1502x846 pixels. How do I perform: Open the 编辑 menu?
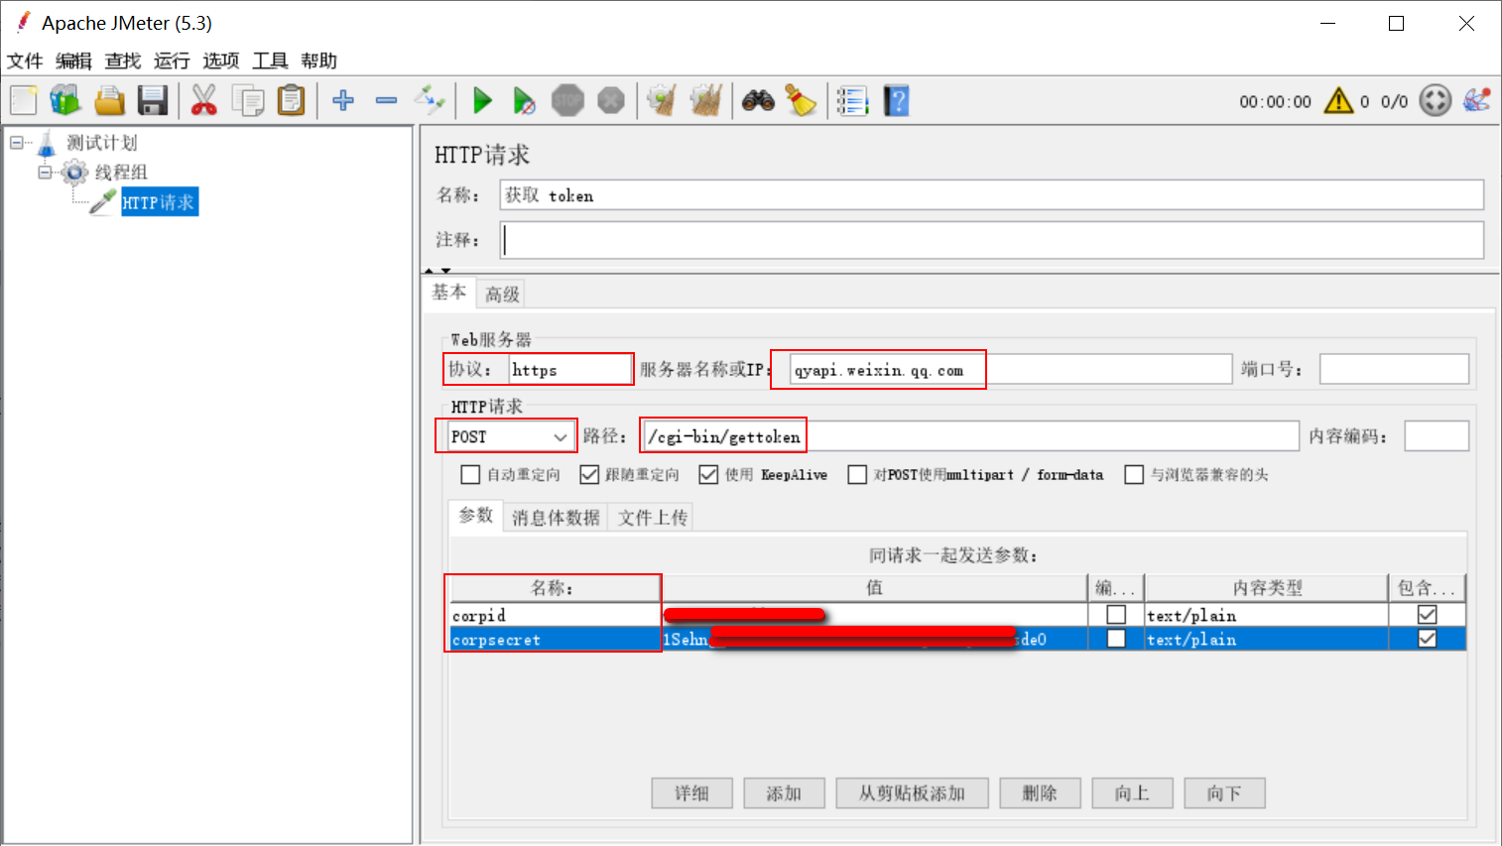(73, 60)
